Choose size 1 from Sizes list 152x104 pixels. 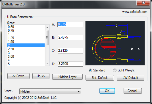pyautogui.click(x=26, y=34)
